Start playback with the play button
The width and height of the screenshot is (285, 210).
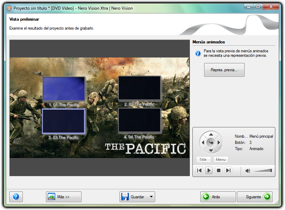[209, 170]
